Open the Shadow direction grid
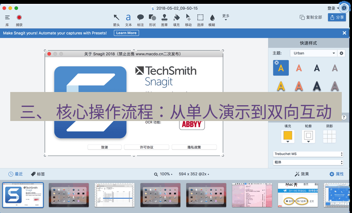This screenshot has width=352, height=213. click(329, 136)
